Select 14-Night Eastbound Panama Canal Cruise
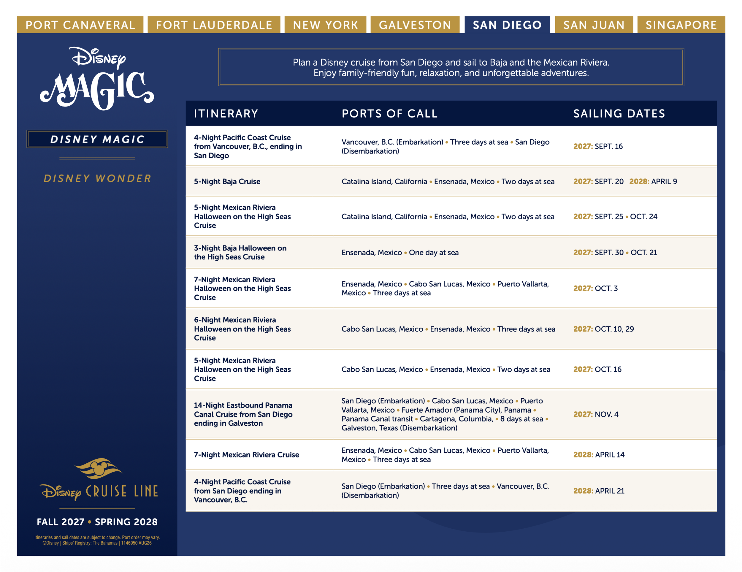742x572 pixels. click(243, 414)
